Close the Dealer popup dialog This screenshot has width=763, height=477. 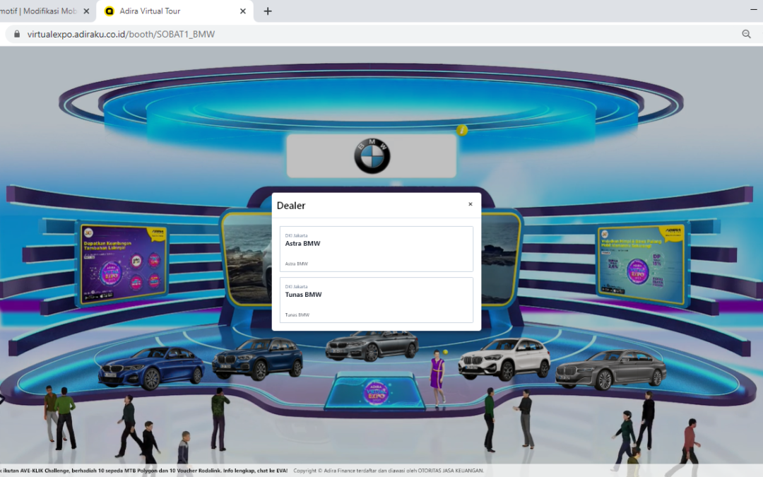point(471,204)
